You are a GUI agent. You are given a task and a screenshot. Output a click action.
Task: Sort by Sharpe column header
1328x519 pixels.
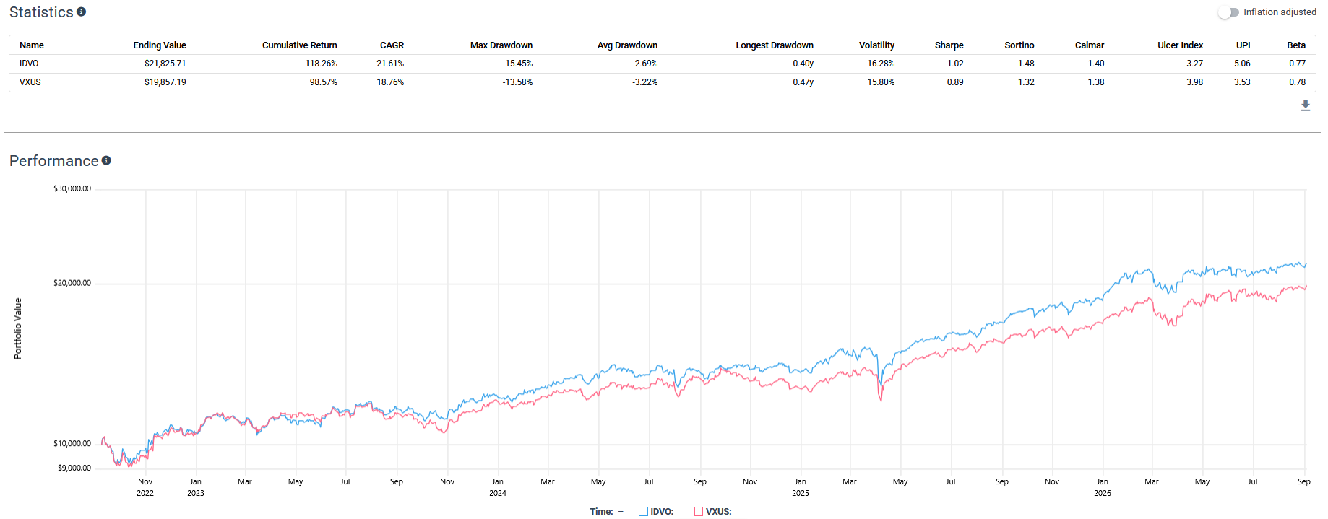[949, 45]
